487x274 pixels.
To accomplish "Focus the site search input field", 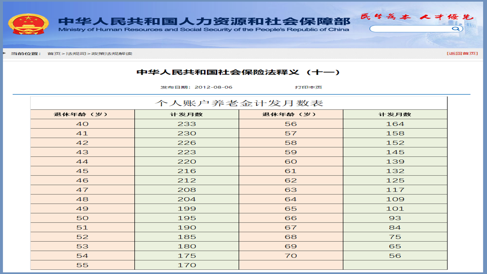I will point(411,29).
